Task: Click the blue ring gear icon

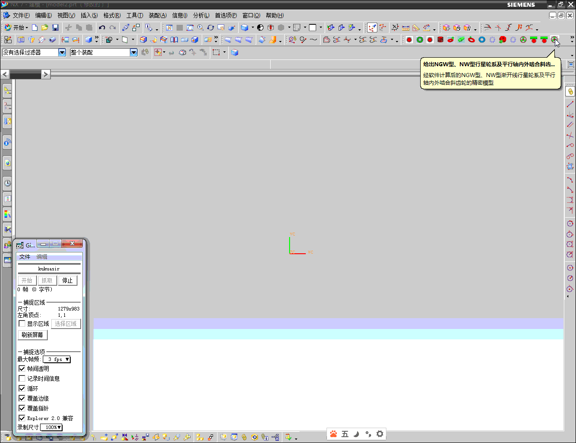Action: point(482,40)
